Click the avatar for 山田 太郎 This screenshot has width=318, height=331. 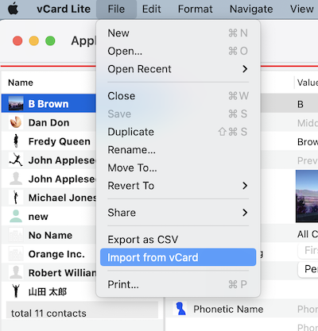tap(16, 291)
